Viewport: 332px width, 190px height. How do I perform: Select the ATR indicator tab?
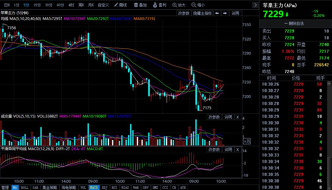point(183,188)
